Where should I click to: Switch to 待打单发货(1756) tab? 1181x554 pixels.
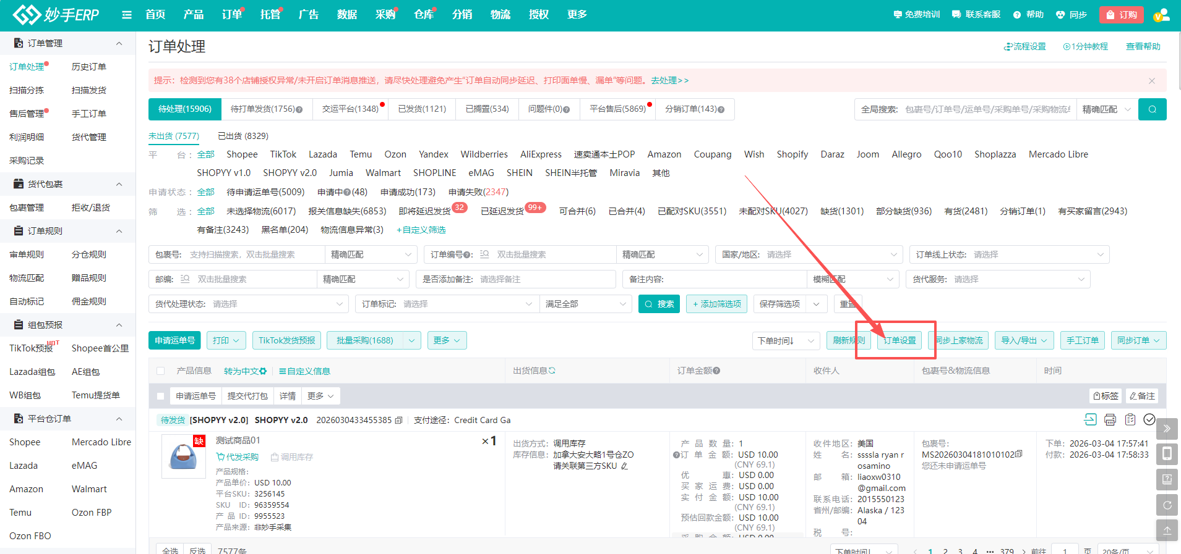pyautogui.click(x=267, y=109)
